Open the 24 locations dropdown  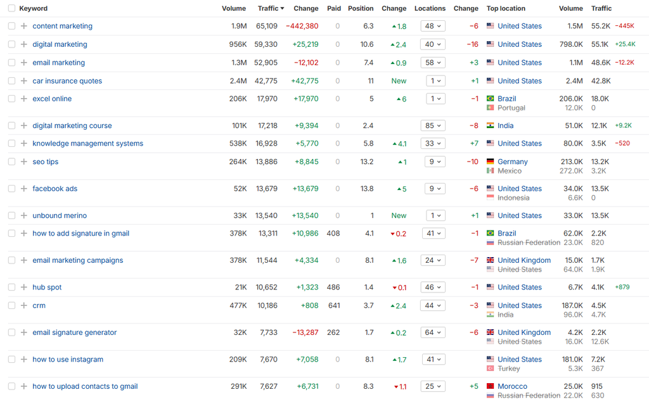(x=433, y=260)
